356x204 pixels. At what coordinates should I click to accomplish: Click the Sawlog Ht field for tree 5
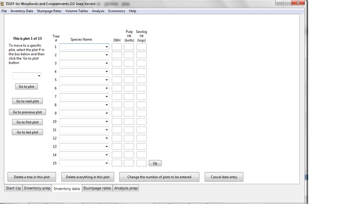click(x=141, y=80)
